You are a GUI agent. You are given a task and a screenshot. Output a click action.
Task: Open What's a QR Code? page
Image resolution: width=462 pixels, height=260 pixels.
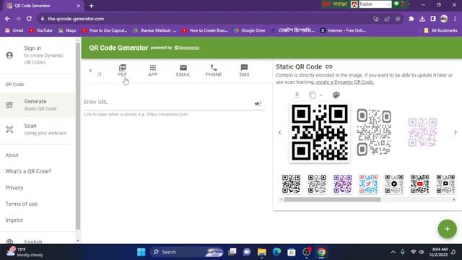pos(28,171)
